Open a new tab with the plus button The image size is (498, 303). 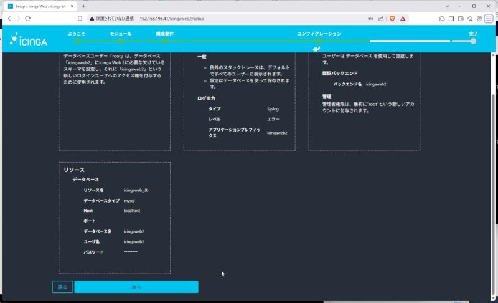point(83,6)
